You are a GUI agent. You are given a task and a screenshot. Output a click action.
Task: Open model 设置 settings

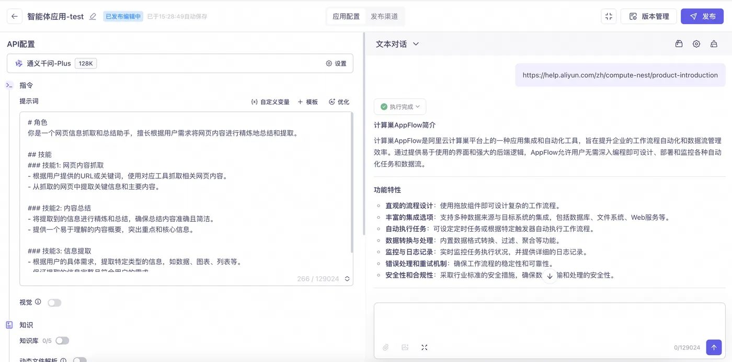(336, 63)
